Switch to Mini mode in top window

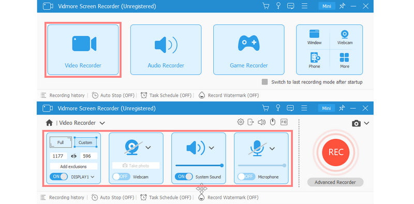327,6
